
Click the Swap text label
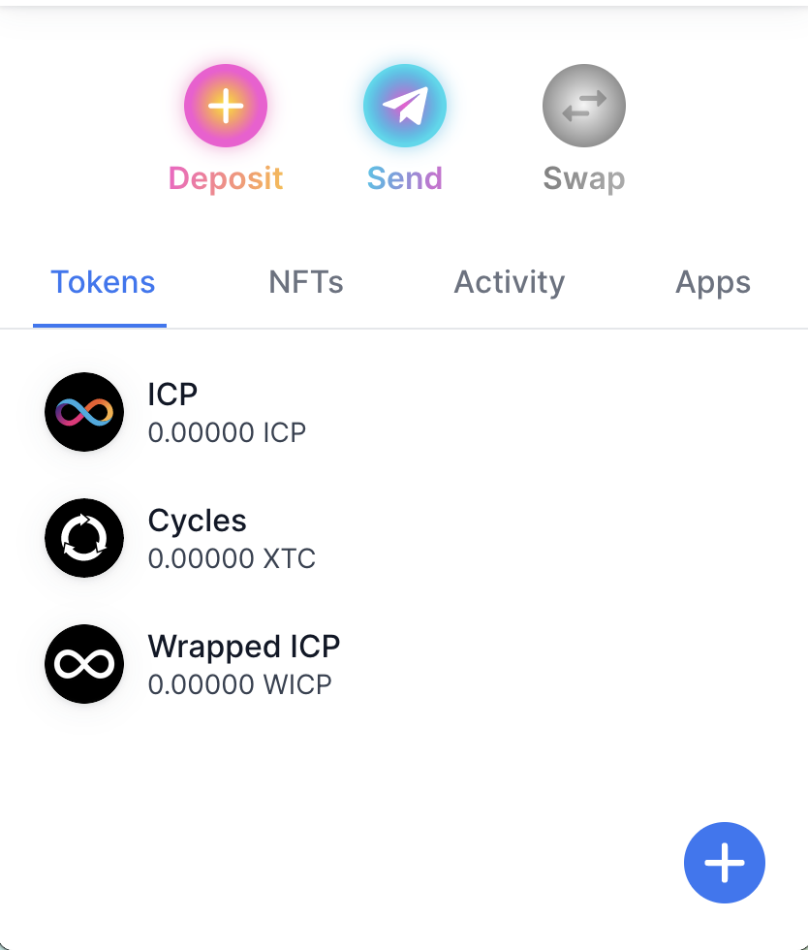(584, 179)
